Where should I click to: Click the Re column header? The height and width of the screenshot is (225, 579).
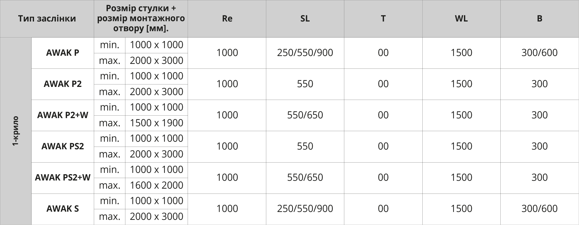click(x=227, y=18)
